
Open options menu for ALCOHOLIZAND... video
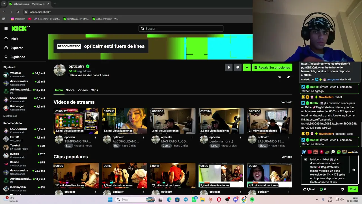click(144, 137)
